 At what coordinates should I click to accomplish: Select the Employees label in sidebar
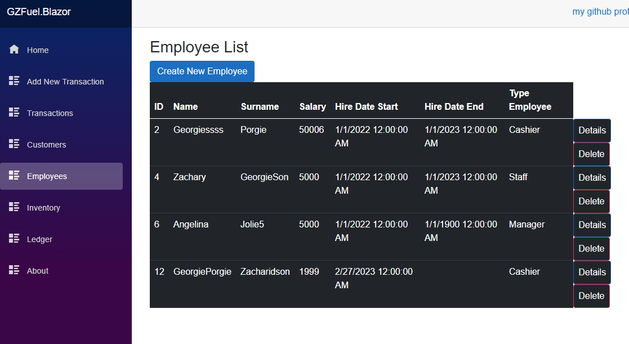coord(47,176)
